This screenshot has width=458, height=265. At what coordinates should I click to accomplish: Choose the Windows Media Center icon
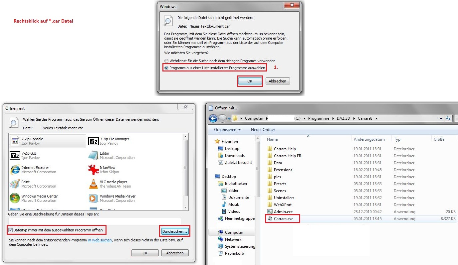click(15, 198)
